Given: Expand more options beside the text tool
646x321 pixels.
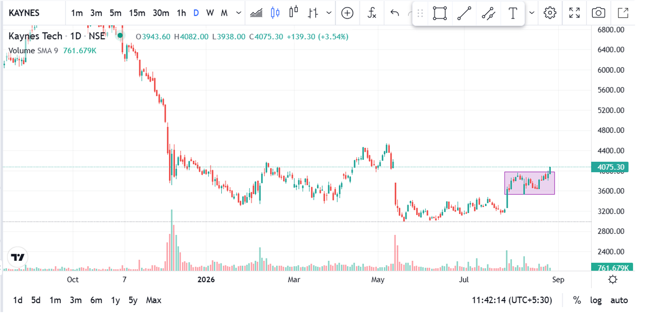Looking at the screenshot, I should point(532,13).
